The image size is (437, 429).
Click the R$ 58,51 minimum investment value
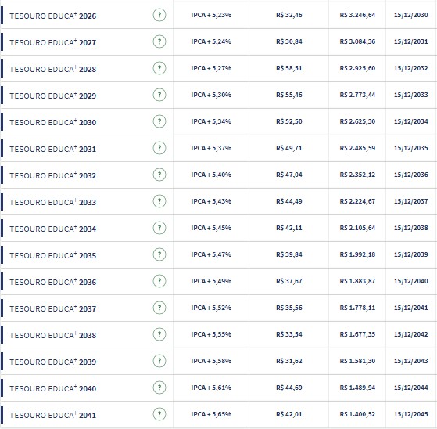pos(289,68)
